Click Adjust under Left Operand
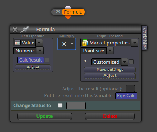 [33, 67]
